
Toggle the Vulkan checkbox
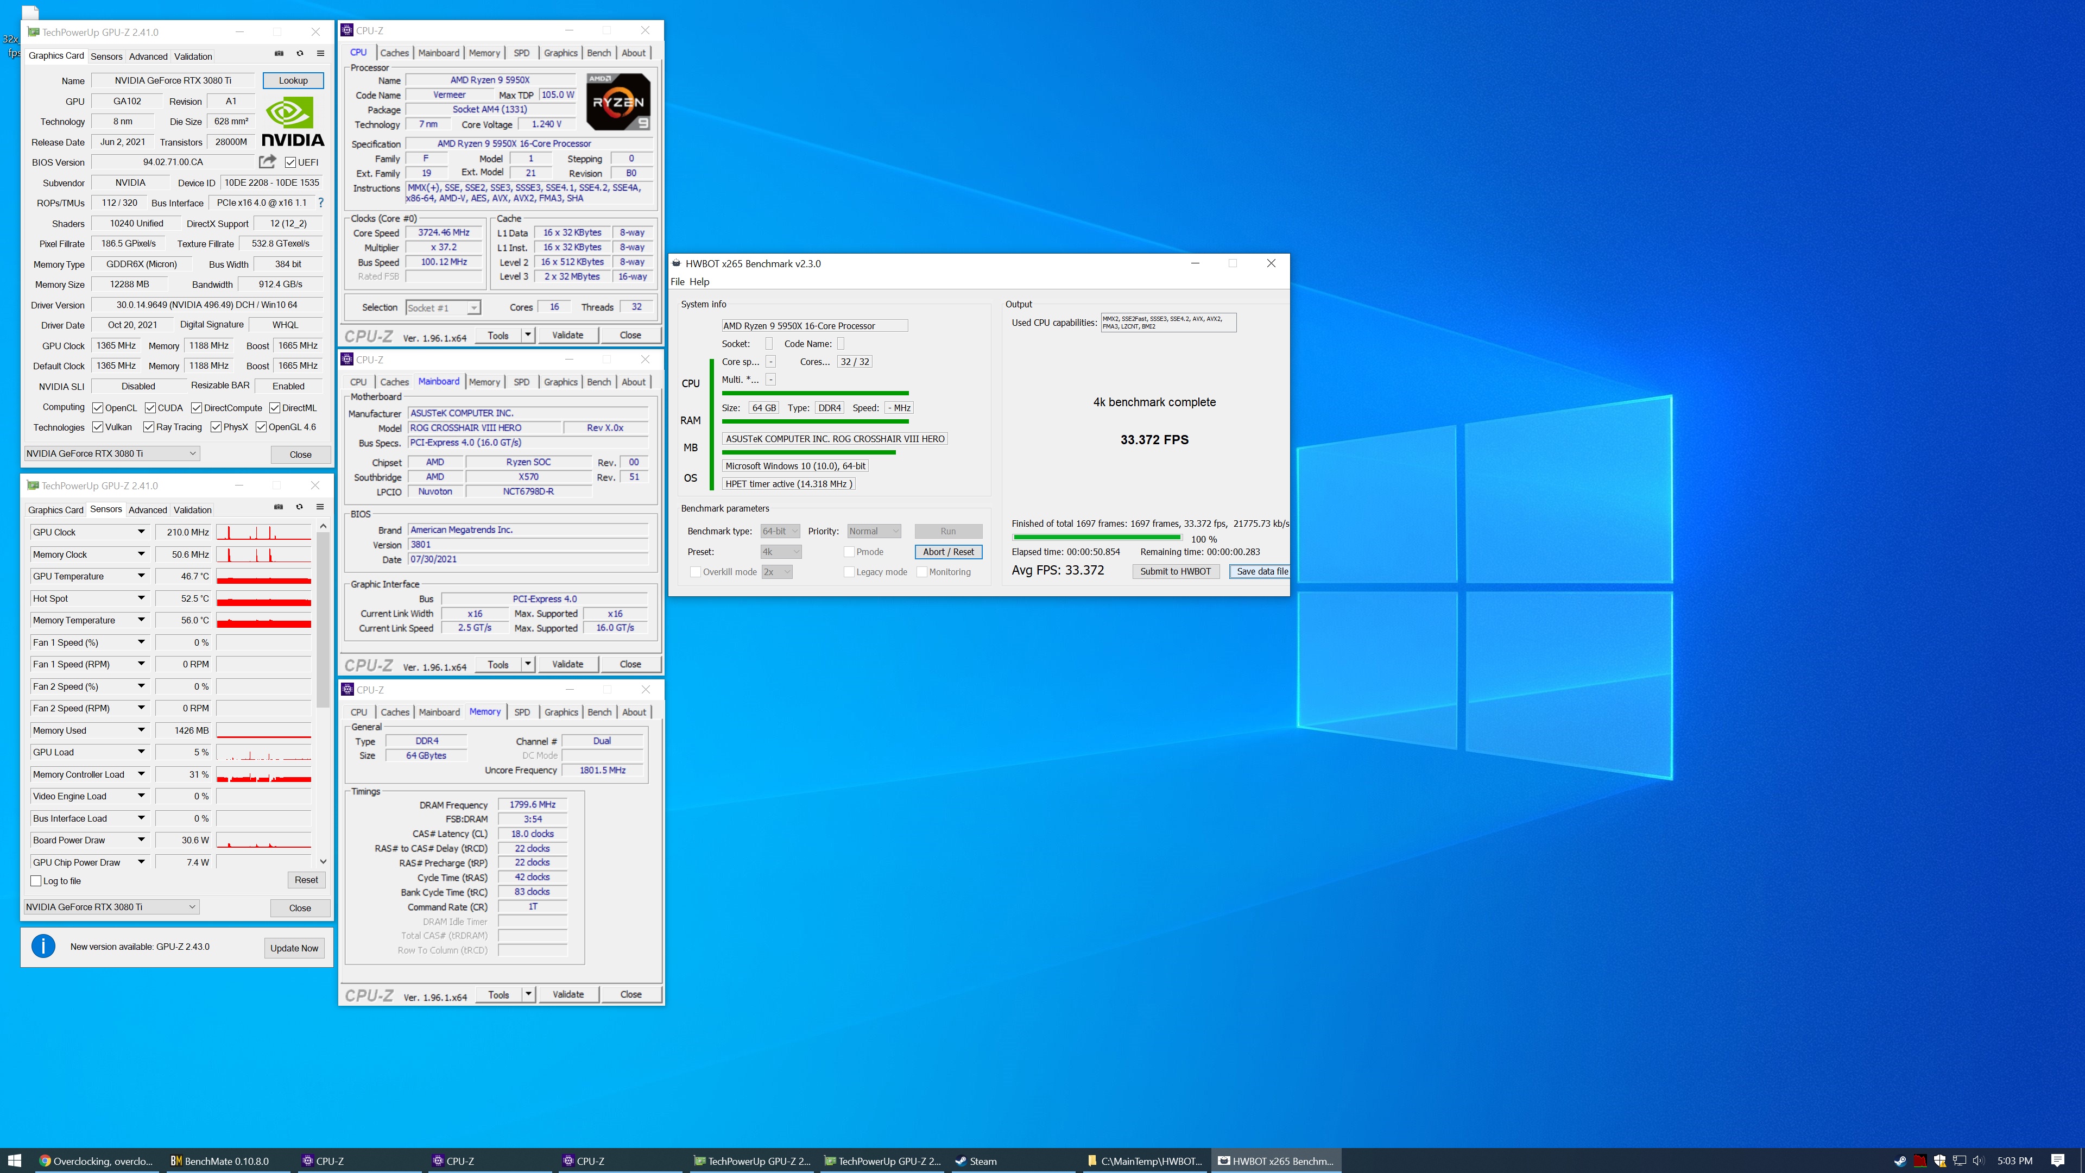tap(97, 427)
